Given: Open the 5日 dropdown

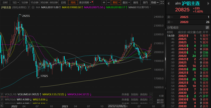Looking at the screenshot, I should pos(15,2).
